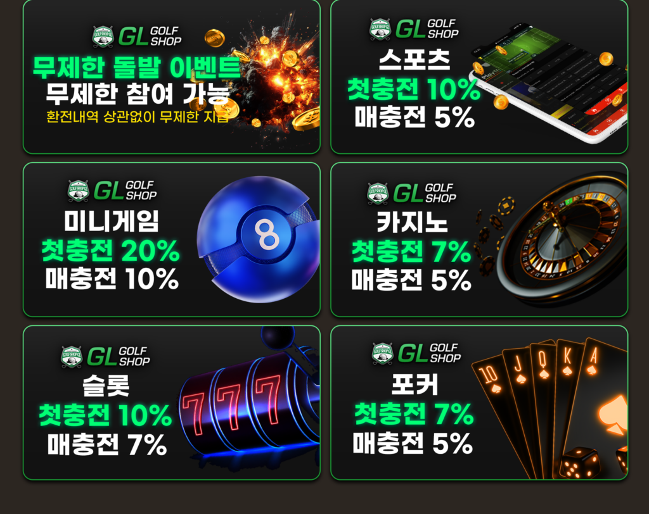Click the 무제한 참여 가능 text
The height and width of the screenshot is (514, 649).
(x=138, y=94)
